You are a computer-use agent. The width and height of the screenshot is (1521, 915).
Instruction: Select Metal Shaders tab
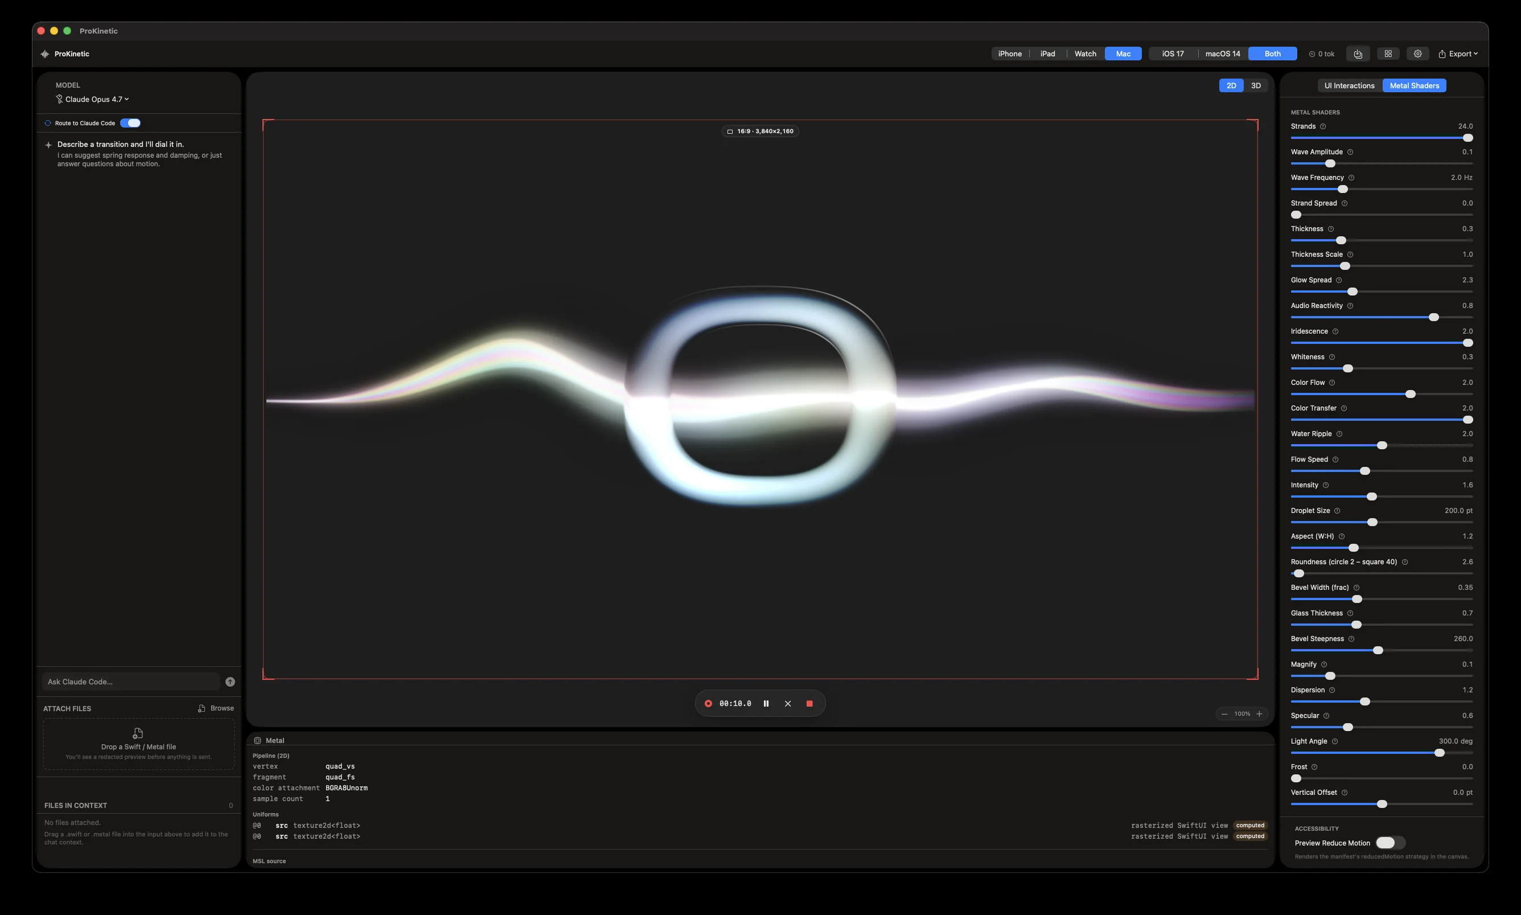pos(1414,86)
